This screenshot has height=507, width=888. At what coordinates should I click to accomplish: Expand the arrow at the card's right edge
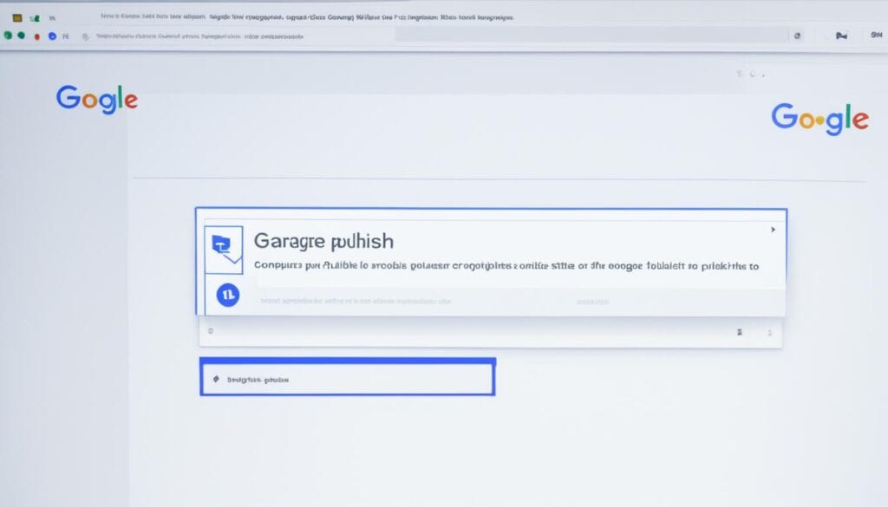click(x=773, y=230)
